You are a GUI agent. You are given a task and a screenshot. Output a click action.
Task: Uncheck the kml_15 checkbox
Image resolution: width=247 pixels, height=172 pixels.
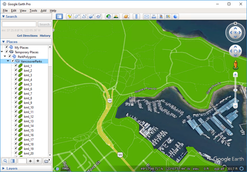coord(16,129)
